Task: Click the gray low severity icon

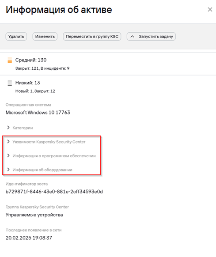Action: coord(10,83)
